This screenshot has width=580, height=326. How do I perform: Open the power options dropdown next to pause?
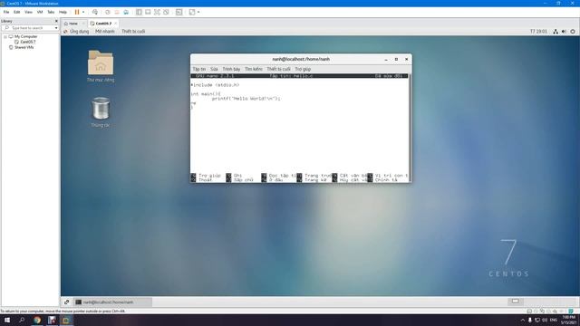[x=83, y=12]
